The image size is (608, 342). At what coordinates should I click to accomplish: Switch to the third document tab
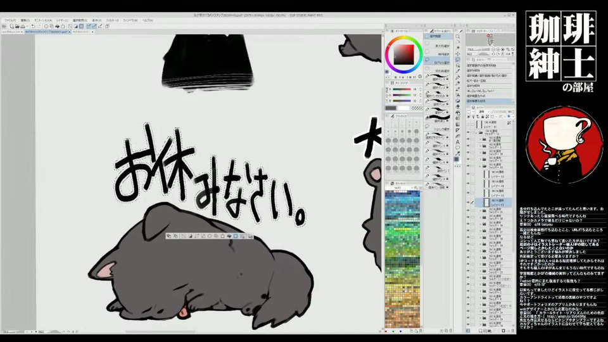(83, 32)
